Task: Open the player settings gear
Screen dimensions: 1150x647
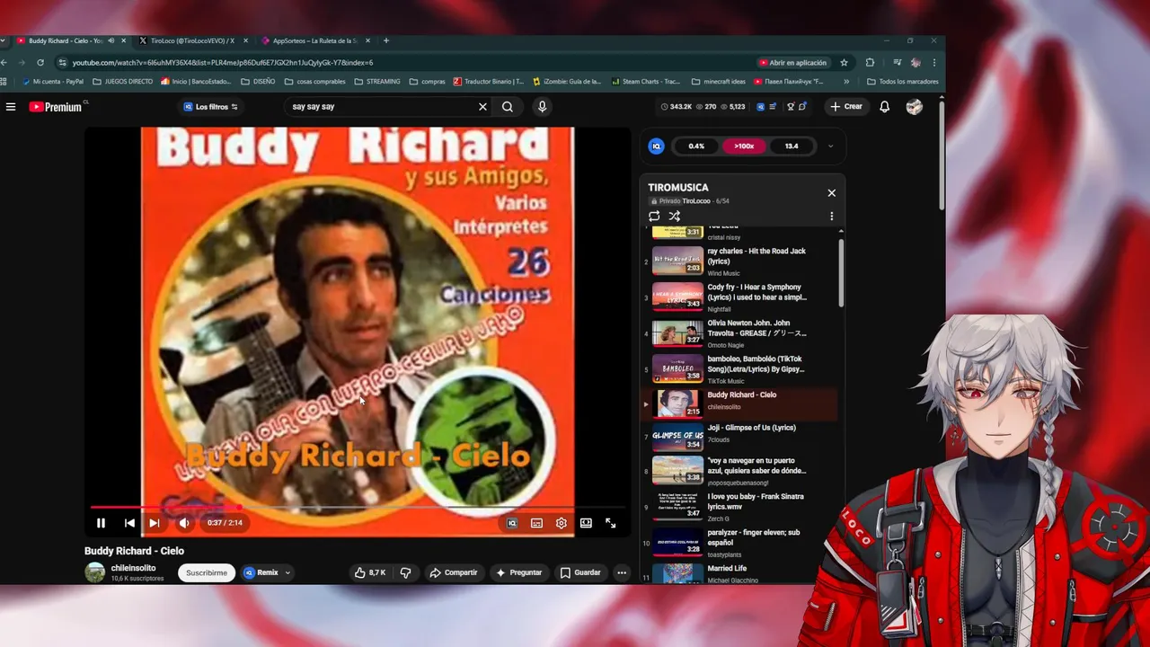Action: coord(562,523)
